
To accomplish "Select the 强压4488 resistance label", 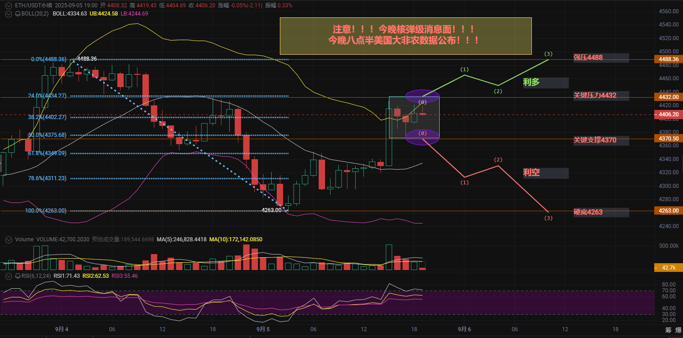I will pos(601,58).
